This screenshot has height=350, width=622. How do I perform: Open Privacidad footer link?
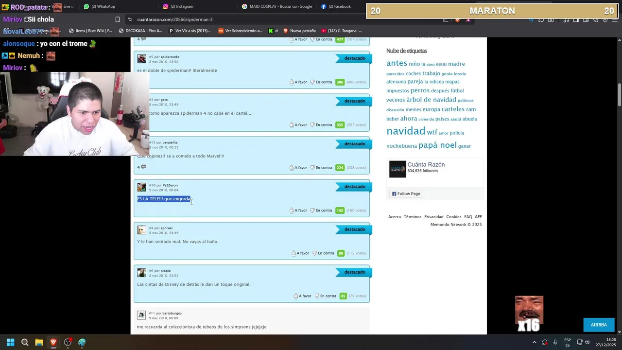(x=434, y=217)
